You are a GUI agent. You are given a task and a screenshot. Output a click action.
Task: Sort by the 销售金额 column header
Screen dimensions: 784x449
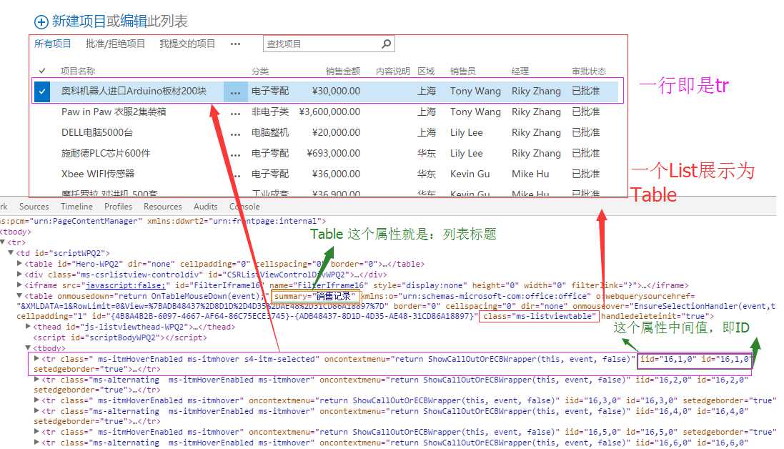(343, 71)
